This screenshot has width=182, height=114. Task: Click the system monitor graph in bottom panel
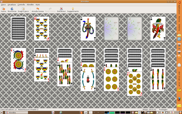click(x=107, y=112)
